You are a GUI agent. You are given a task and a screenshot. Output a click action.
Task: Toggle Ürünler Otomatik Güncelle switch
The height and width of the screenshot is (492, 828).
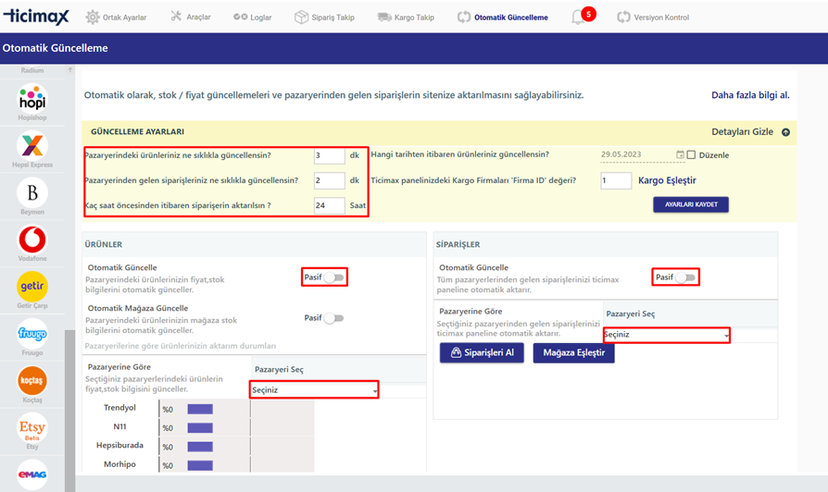pos(333,277)
